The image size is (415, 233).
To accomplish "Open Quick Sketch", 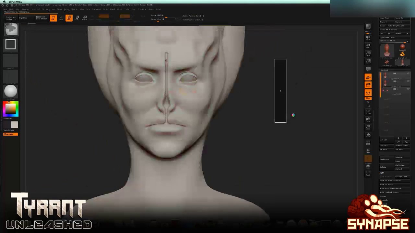I will (41, 18).
